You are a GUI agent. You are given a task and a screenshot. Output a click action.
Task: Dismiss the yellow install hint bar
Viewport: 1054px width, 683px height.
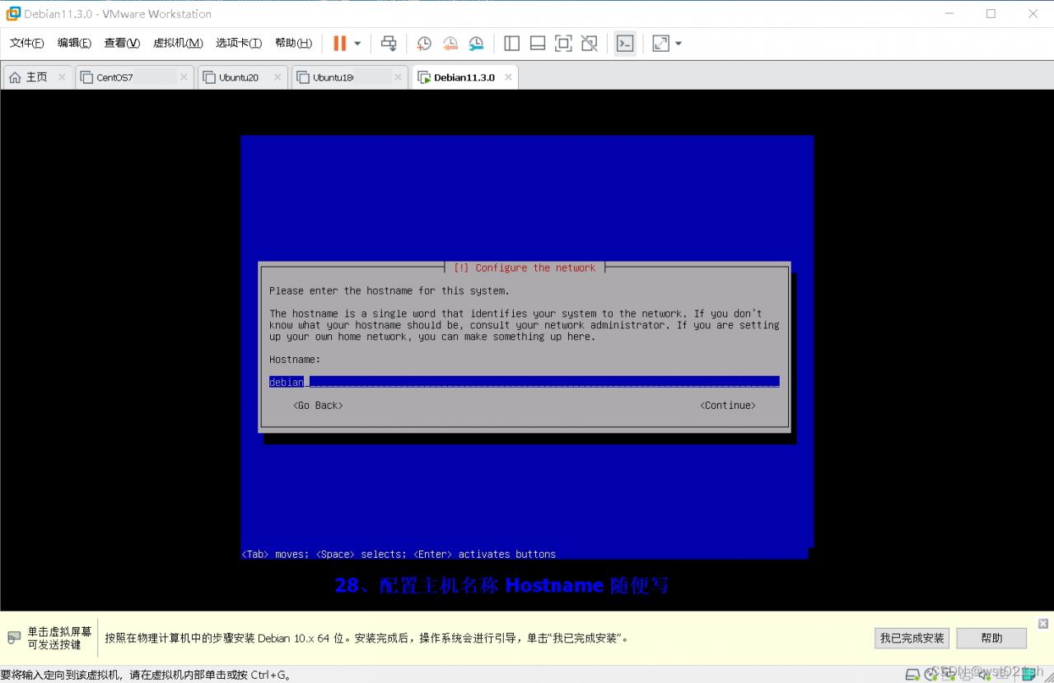(1042, 624)
